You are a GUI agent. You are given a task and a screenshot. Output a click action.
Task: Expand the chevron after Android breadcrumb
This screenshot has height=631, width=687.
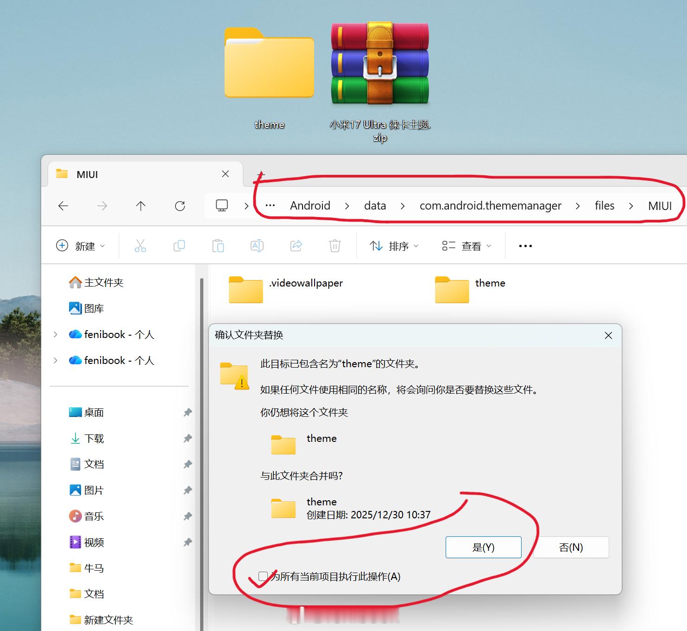pyautogui.click(x=347, y=206)
